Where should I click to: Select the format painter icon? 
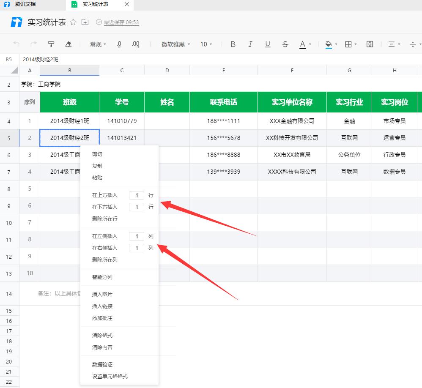click(x=51, y=44)
